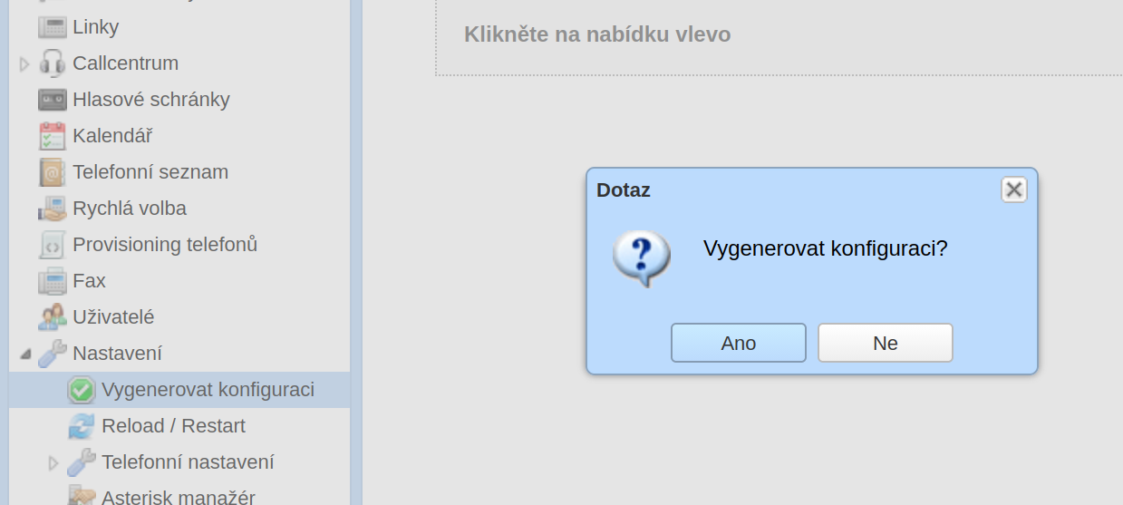Click the Hlasové schránky cassette icon
This screenshot has height=505, width=1123.
pyautogui.click(x=53, y=100)
